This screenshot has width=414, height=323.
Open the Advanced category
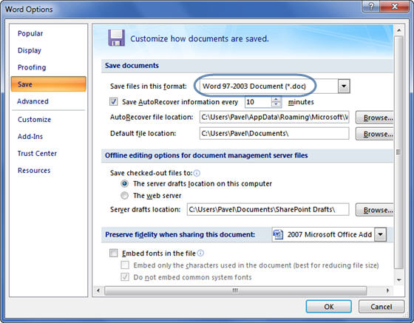[x=33, y=101]
